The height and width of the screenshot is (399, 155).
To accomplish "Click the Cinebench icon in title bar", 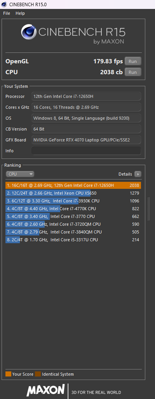I will pos(4,4).
